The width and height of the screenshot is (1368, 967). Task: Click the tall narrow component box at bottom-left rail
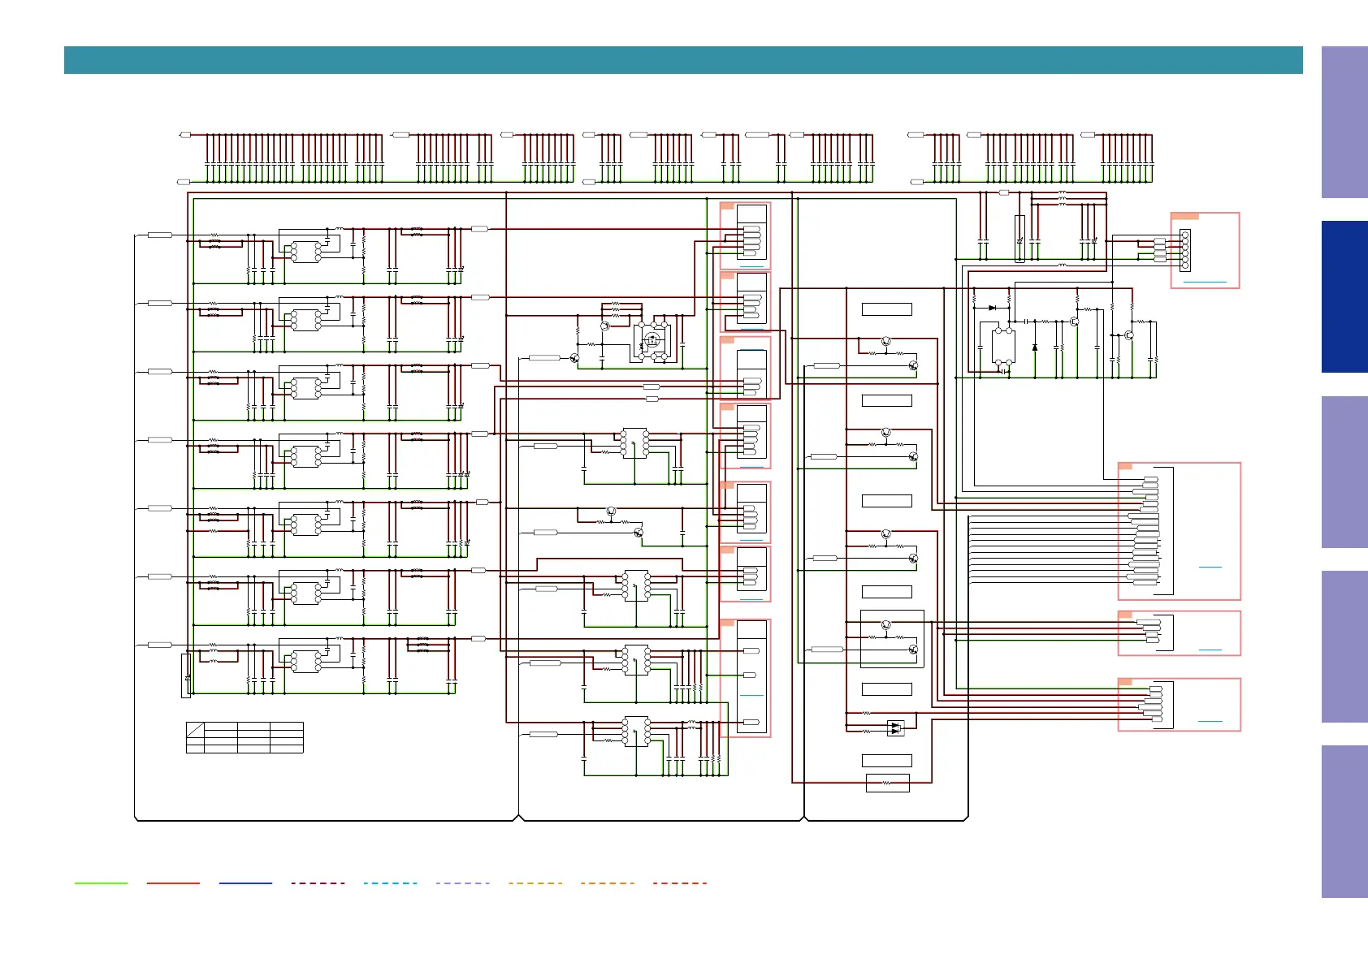[x=186, y=676]
